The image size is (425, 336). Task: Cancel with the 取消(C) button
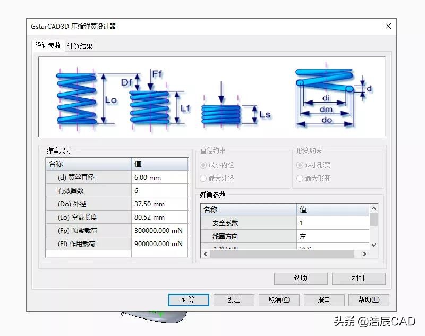tap(279, 300)
